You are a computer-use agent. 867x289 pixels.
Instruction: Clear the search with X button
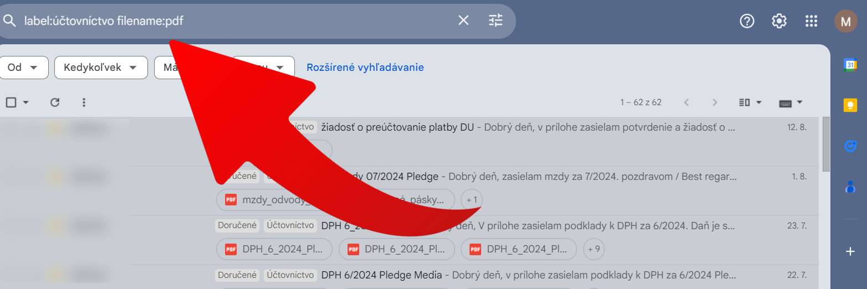coord(463,21)
